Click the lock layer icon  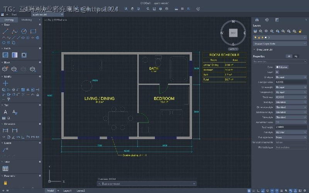click(x=300, y=31)
